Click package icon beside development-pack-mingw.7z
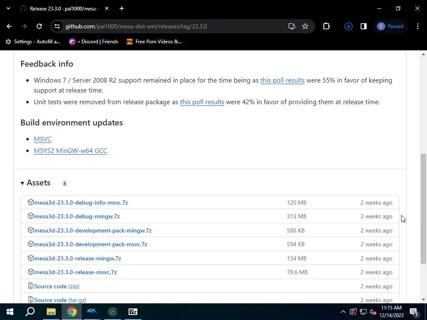Image resolution: width=427 pixels, height=320 pixels. pos(30,230)
